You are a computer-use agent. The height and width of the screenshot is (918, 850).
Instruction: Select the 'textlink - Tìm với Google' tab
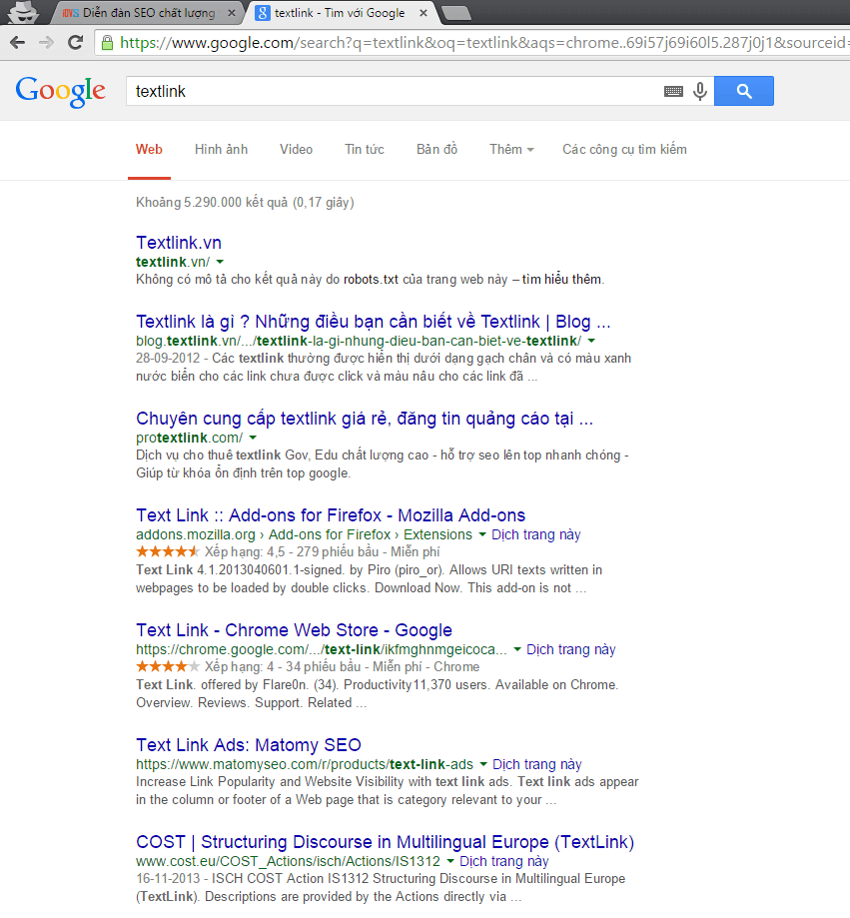click(340, 13)
